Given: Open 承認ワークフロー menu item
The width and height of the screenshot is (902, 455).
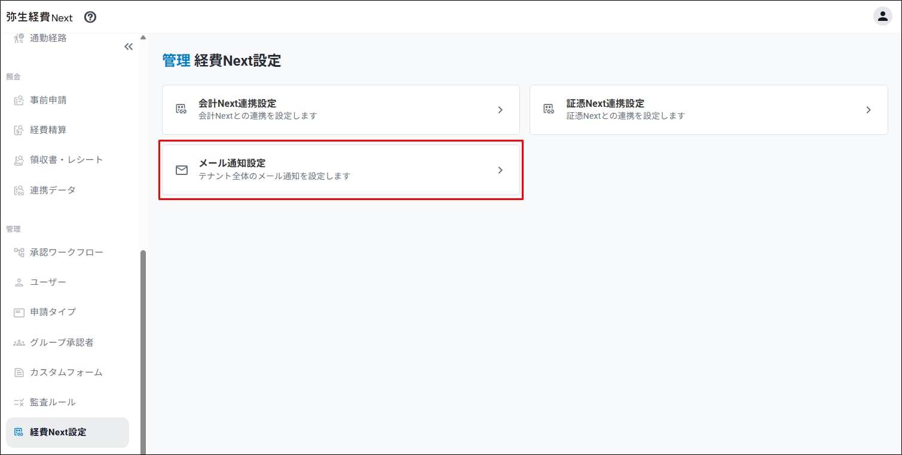Looking at the screenshot, I should tap(66, 252).
